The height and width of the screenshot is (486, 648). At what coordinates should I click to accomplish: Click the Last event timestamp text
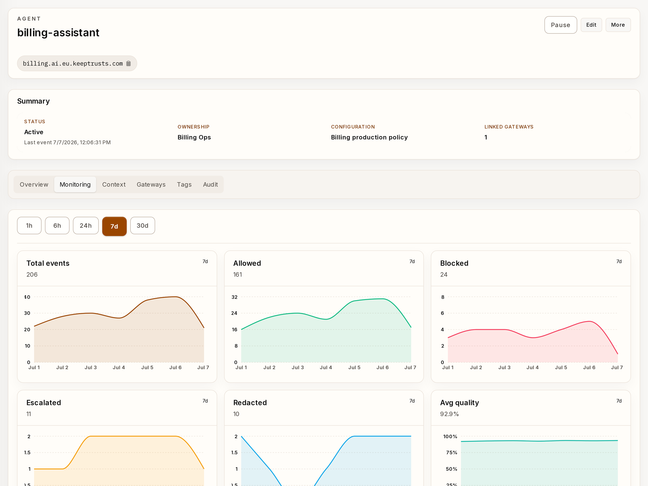coord(67,142)
